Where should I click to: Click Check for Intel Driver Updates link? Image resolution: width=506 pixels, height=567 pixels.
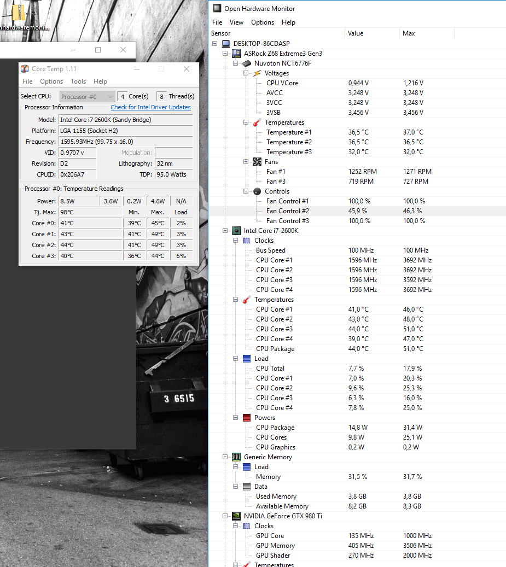[x=150, y=107]
